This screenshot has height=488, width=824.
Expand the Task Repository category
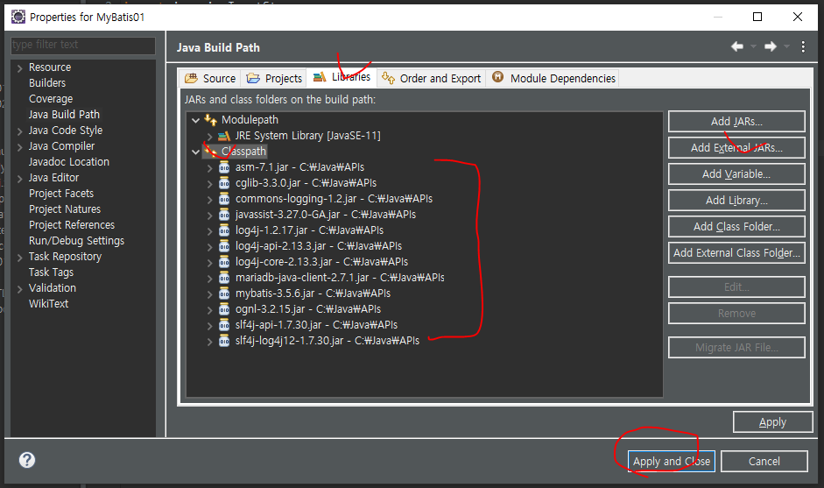click(19, 258)
